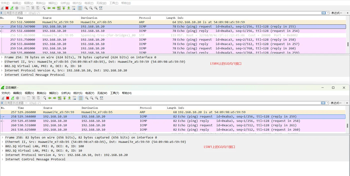This screenshot has height=176, width=350.
Task: Open 捕获(C) menu in 正在捕获 window
Action: [x=53, y=93]
